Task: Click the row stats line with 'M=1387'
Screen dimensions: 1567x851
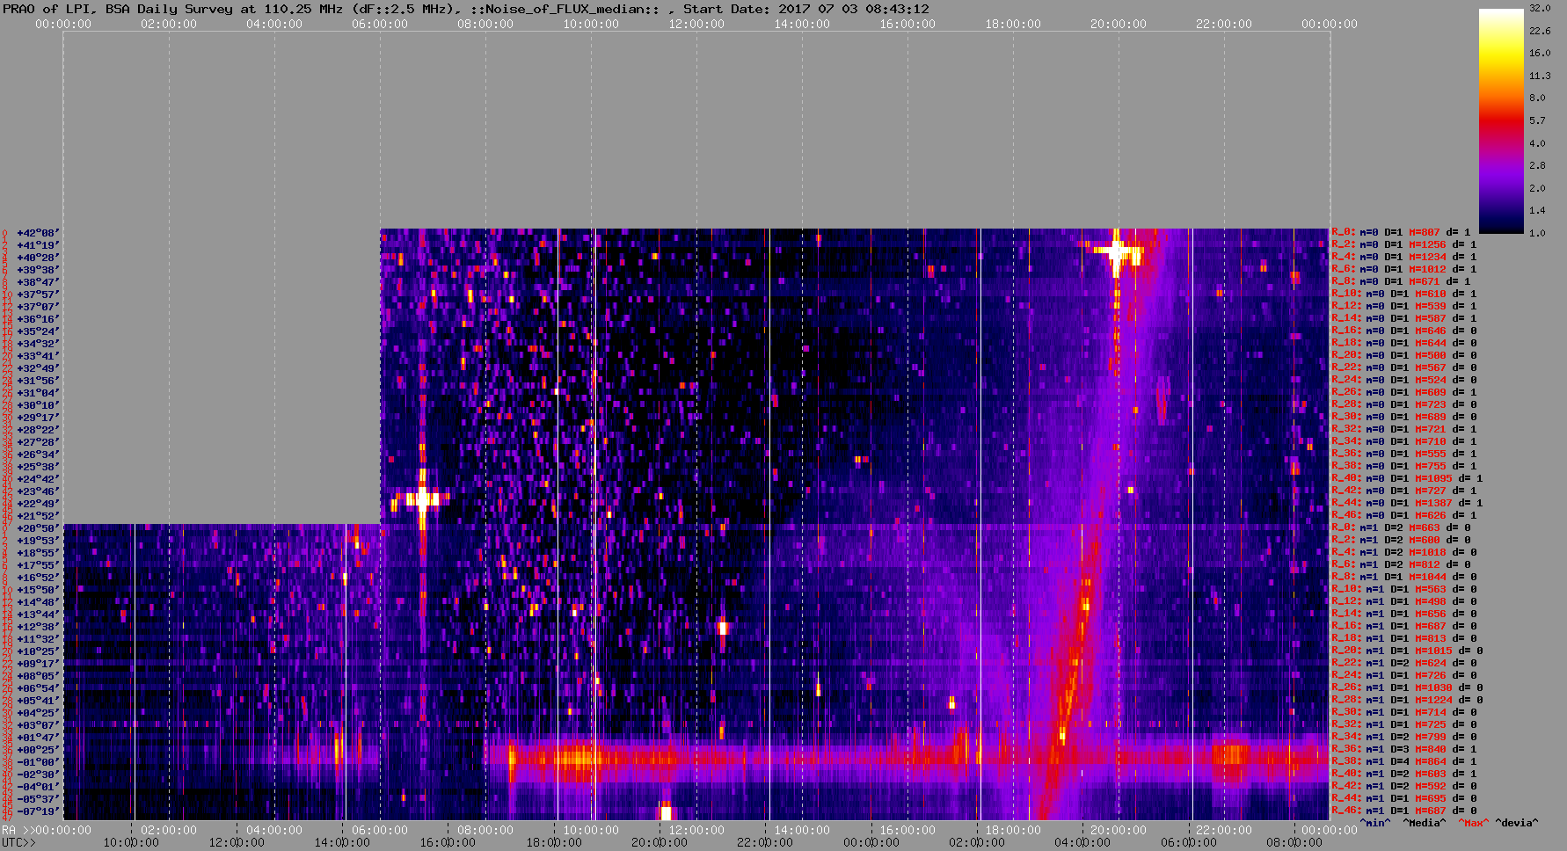Action: pyautogui.click(x=1407, y=503)
